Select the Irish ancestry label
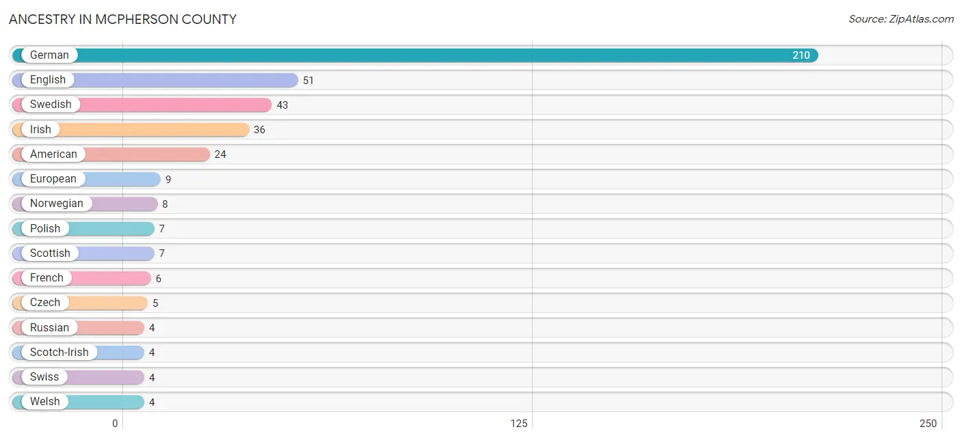The image size is (962, 440). coord(40,130)
